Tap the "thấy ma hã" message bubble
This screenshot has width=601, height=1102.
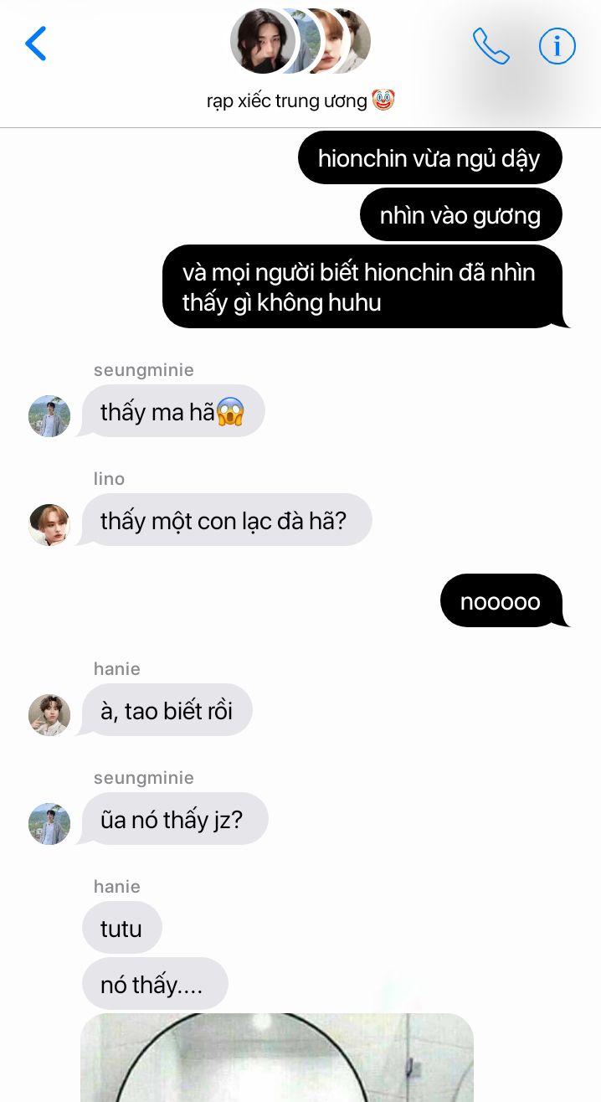click(172, 411)
